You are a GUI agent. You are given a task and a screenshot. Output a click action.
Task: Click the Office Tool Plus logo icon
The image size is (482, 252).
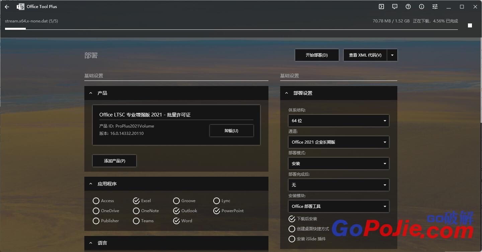20,7
